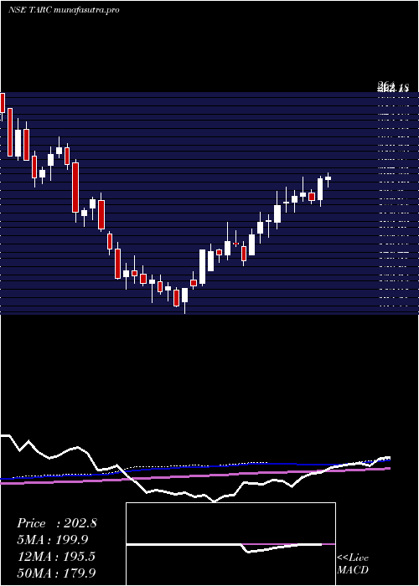
Task: Click the '50MA : 179.9' value
Action: click(56, 573)
